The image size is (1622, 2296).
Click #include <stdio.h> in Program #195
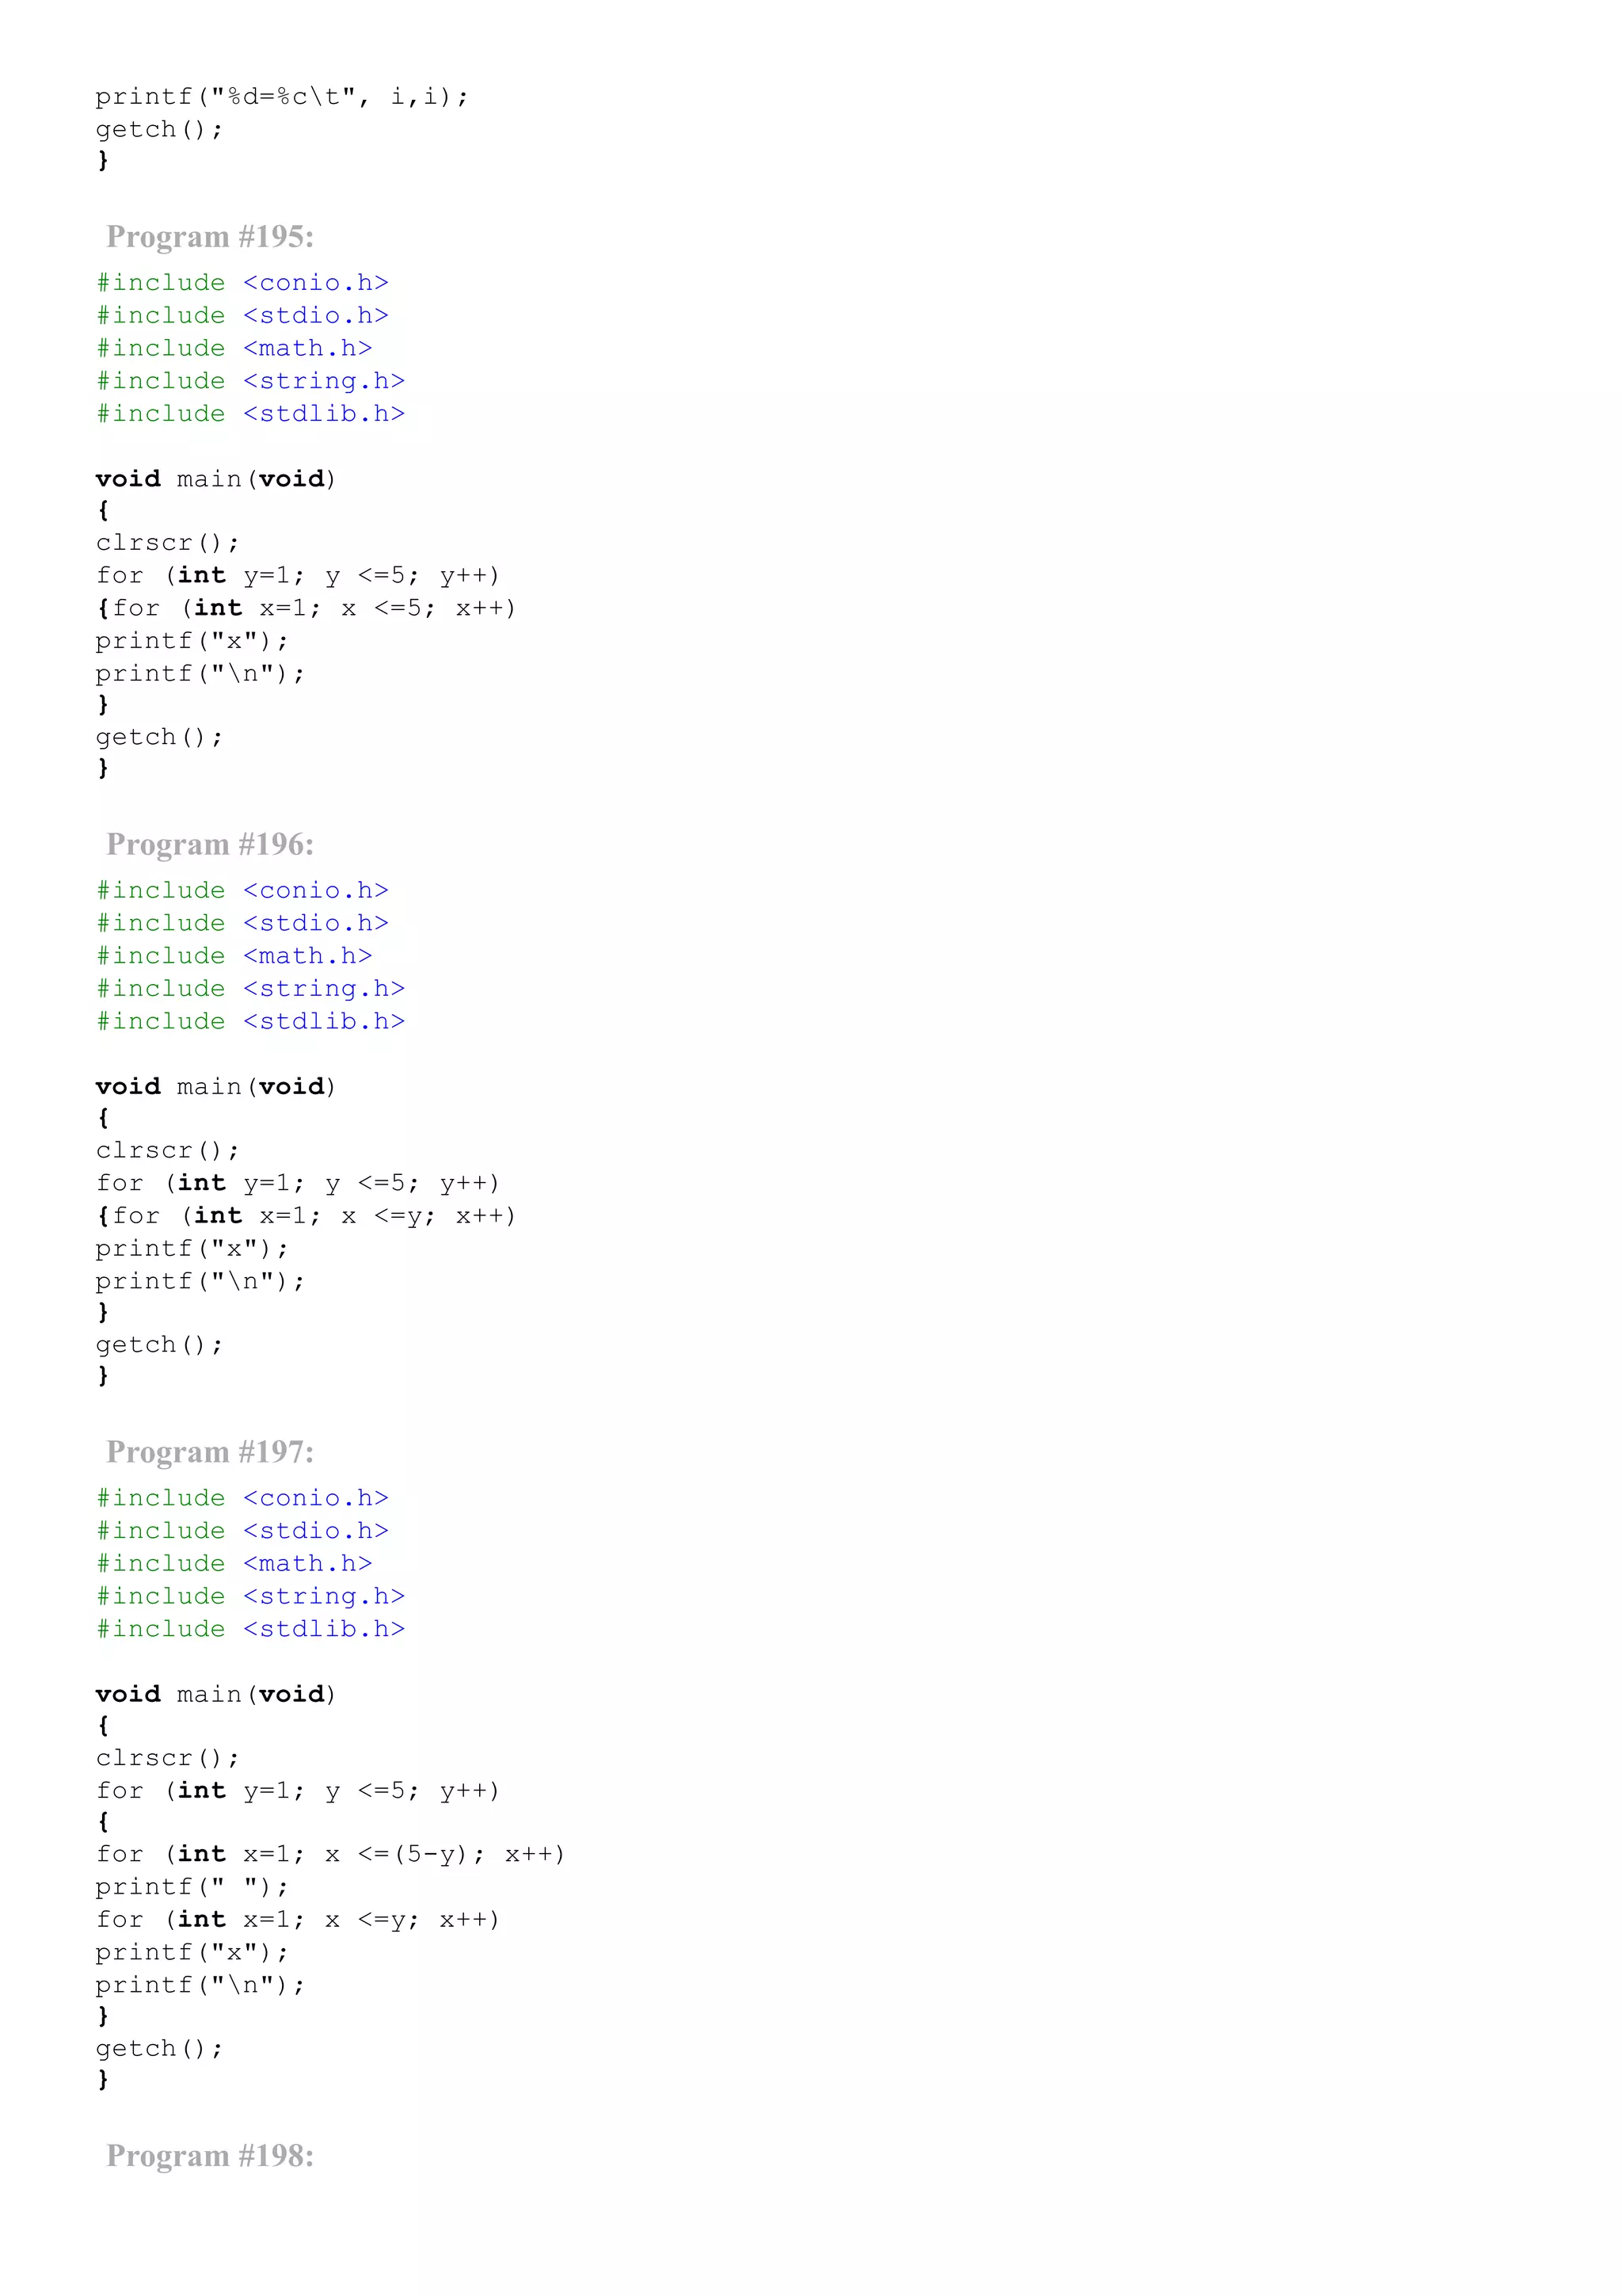pyautogui.click(x=243, y=316)
